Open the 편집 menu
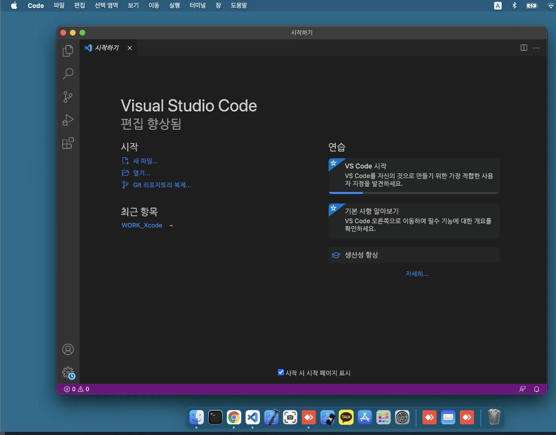This screenshot has width=556, height=435. pos(79,5)
